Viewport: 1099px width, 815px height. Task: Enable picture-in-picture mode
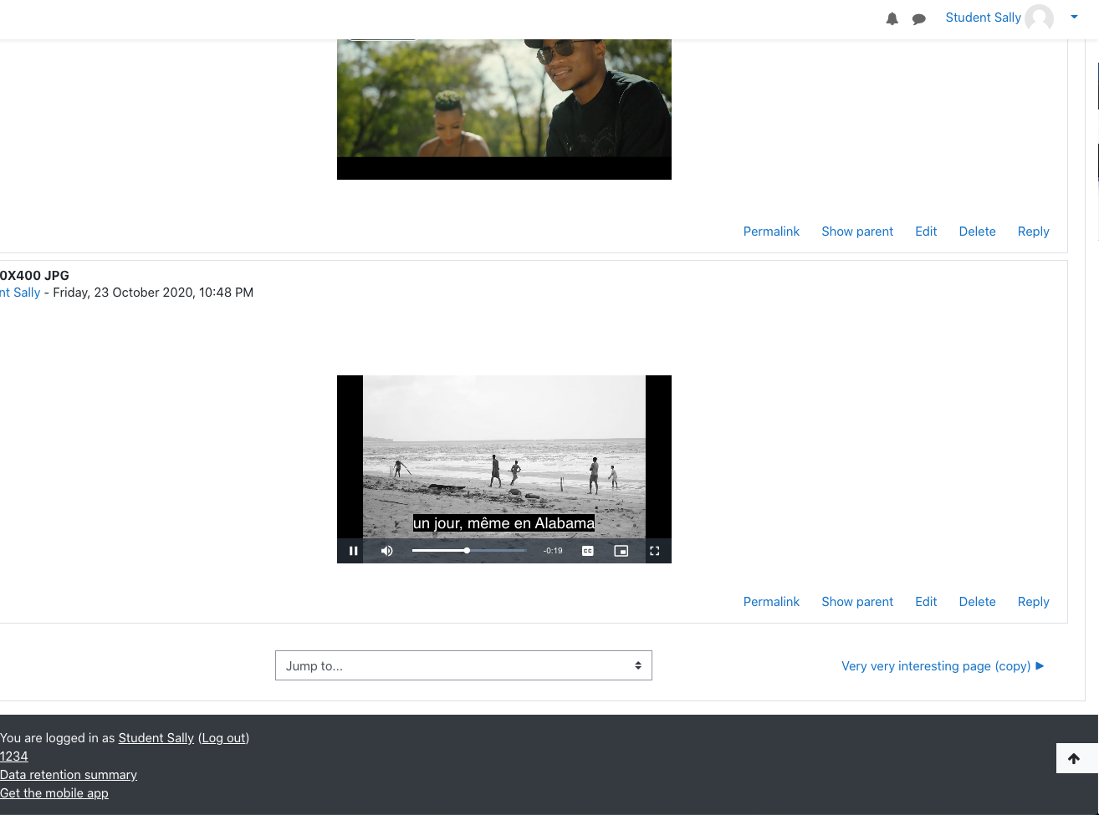tap(621, 551)
